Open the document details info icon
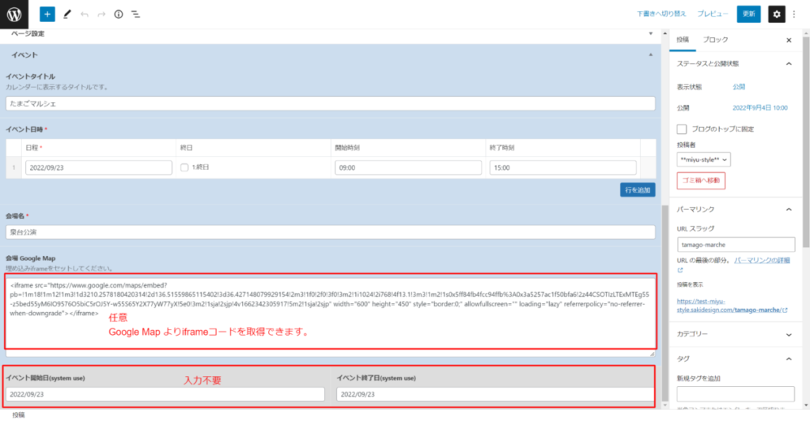This screenshot has width=810, height=421. (x=119, y=14)
